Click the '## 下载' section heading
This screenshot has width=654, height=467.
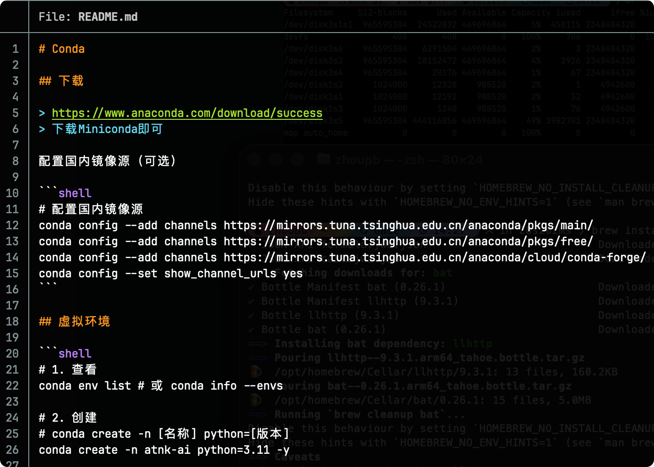coord(61,81)
